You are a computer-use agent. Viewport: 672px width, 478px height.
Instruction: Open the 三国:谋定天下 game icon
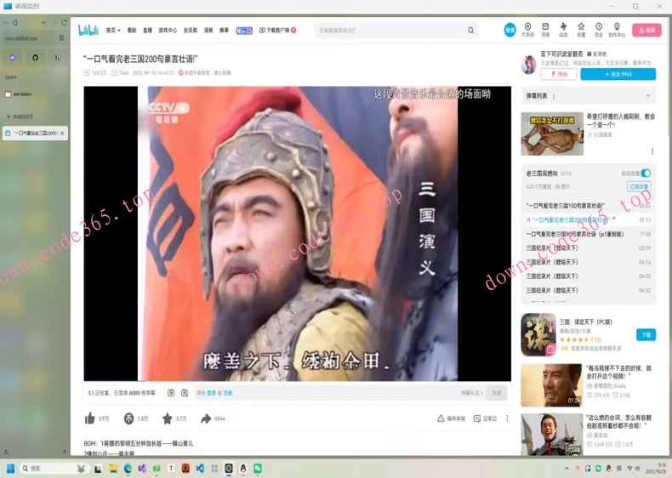click(x=538, y=334)
